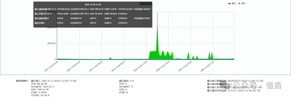Click x-axis label 2024-12-09 18:00
The width and height of the screenshot is (291, 97).
pyautogui.click(x=185, y=66)
